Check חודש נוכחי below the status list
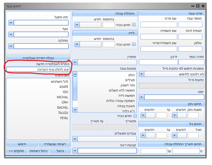The height and width of the screenshot is (165, 212). tap(135, 116)
